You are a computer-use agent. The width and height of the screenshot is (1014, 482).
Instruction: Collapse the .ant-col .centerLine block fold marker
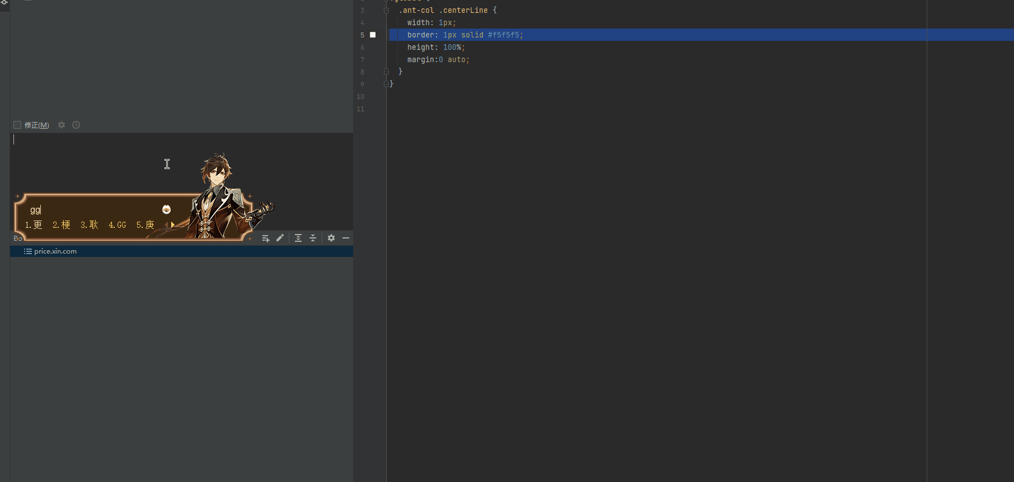pos(386,10)
